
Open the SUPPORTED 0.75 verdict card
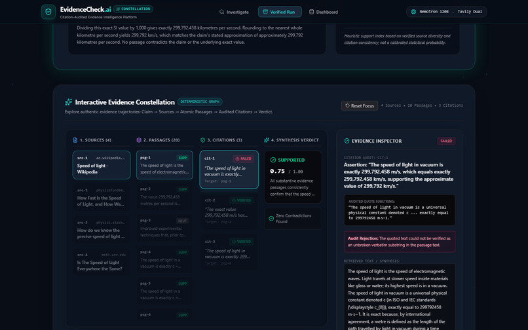[x=293, y=177]
